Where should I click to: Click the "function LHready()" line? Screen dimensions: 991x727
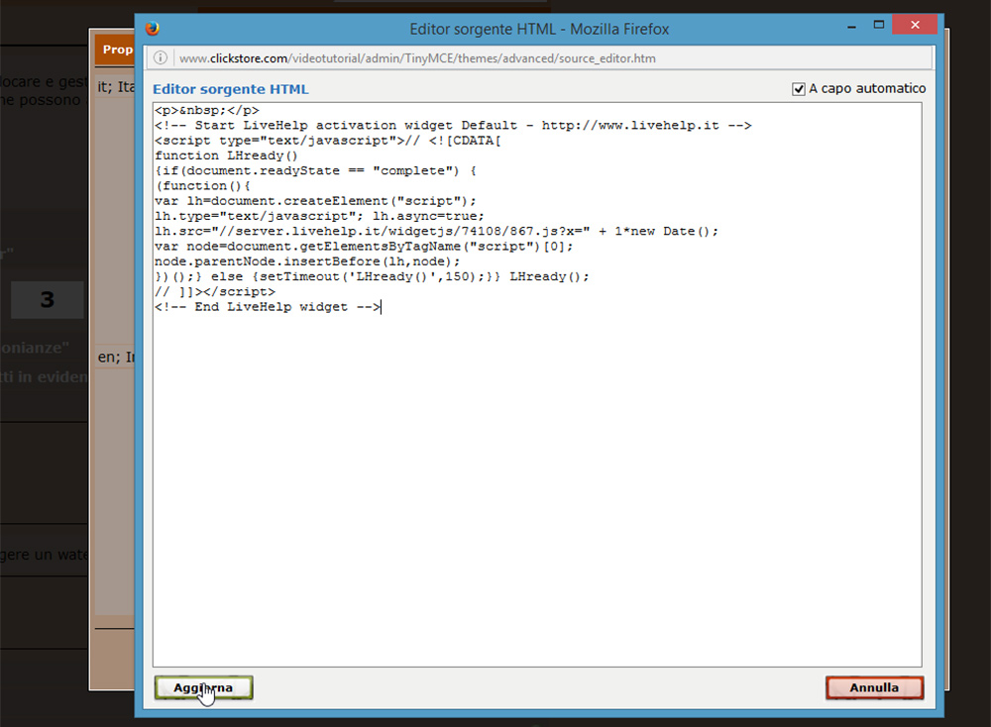[x=226, y=156]
